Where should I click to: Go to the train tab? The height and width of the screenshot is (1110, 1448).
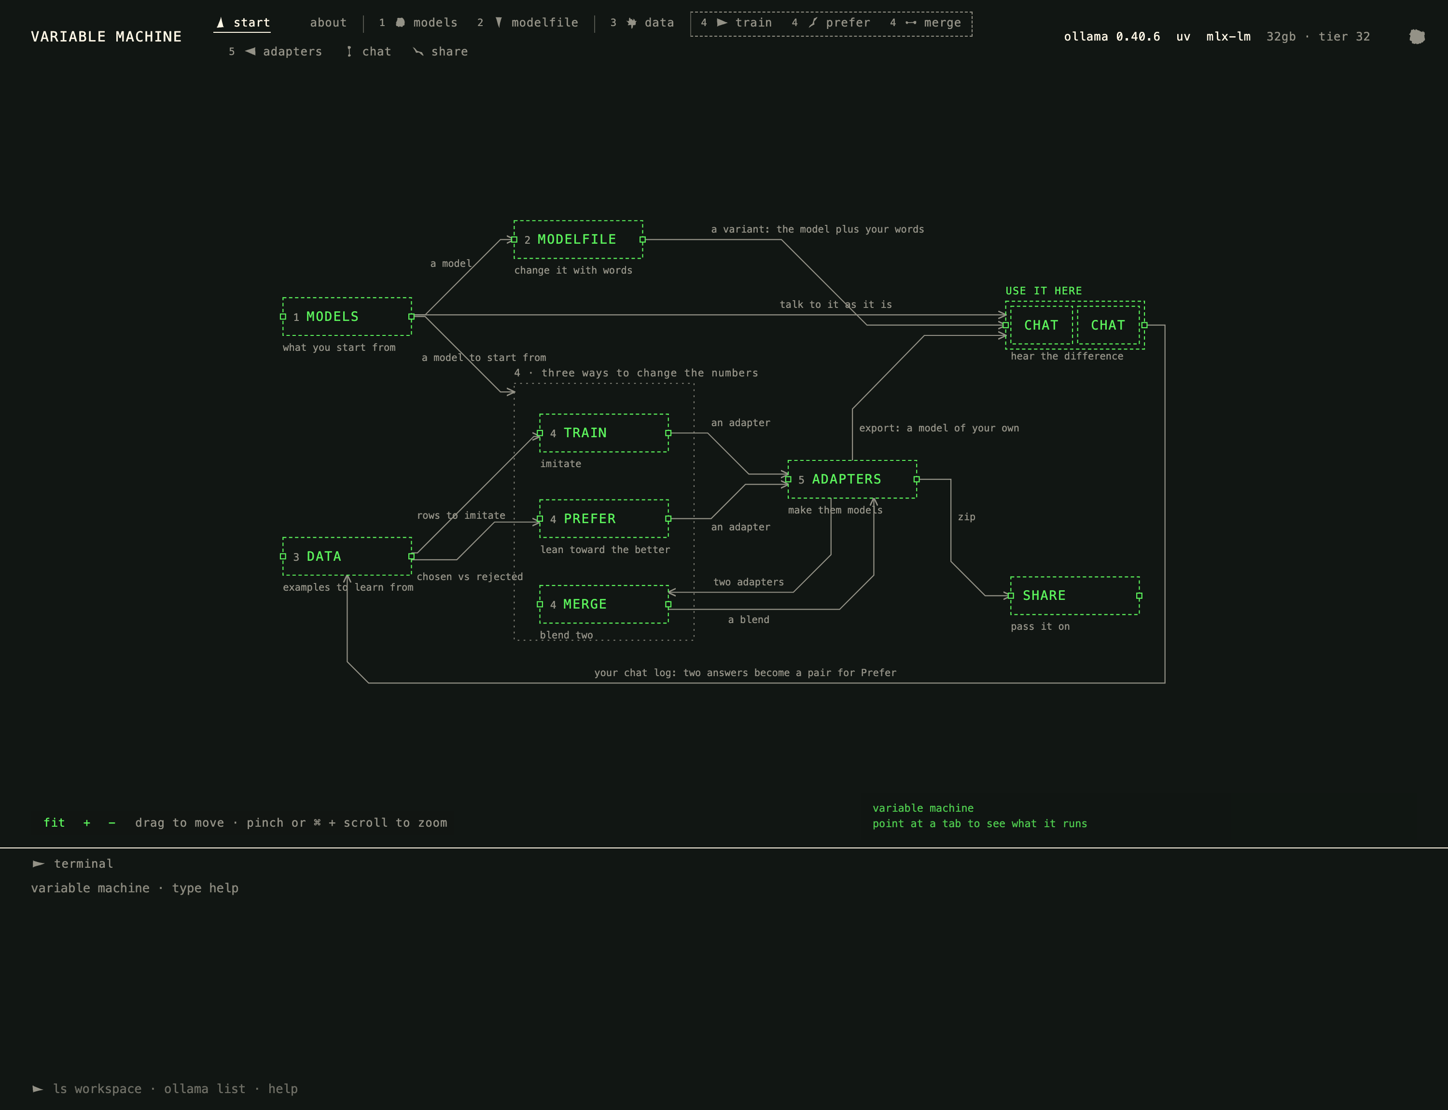coord(736,23)
